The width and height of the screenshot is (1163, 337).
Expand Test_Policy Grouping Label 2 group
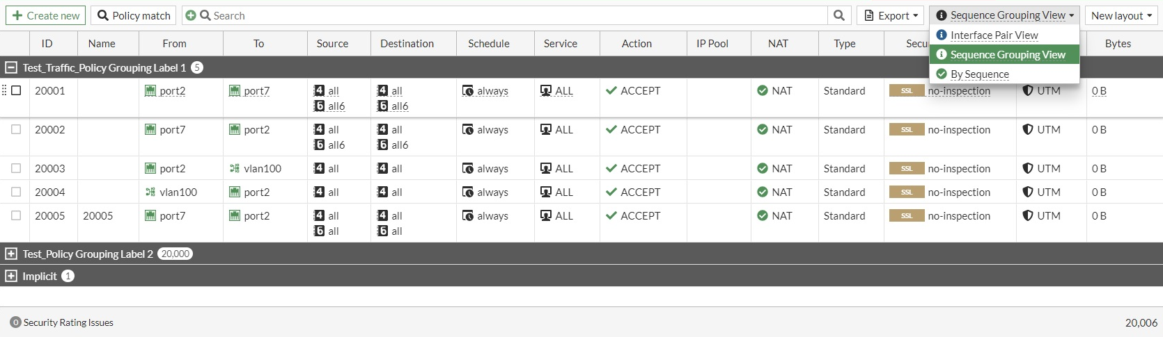(x=11, y=254)
